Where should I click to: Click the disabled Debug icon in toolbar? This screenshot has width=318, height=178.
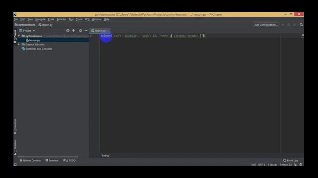289,25
